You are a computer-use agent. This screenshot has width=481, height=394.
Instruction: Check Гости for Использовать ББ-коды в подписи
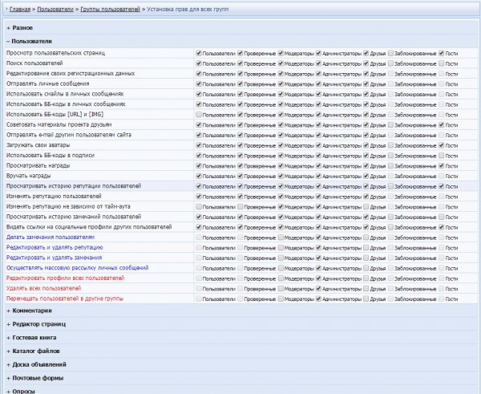pos(442,156)
